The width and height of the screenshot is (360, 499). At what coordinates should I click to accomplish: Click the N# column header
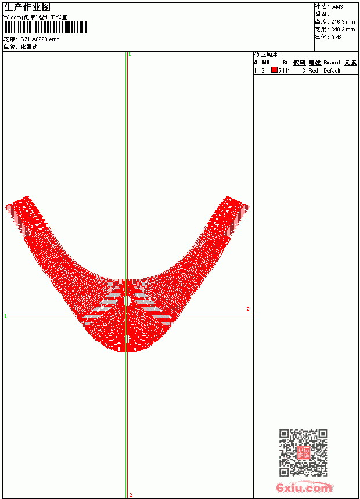(x=266, y=63)
